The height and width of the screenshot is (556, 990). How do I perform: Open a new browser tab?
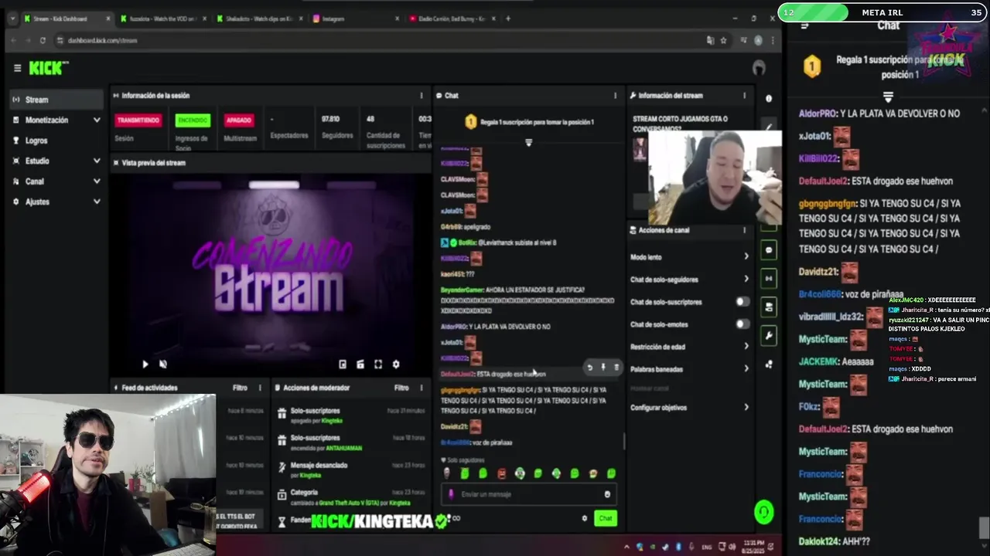click(508, 19)
